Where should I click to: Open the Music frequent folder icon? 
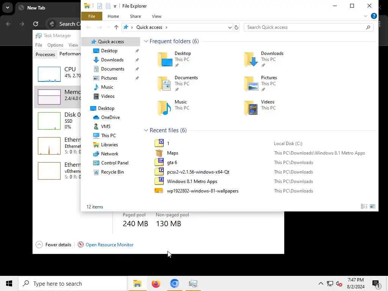(x=165, y=108)
